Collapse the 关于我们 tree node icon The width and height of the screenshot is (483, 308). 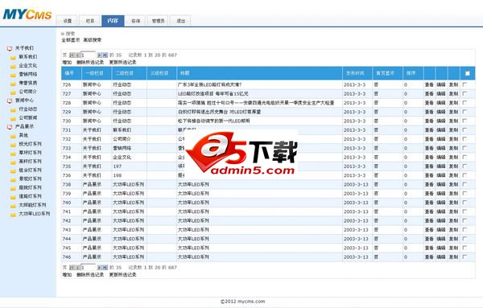coord(10,48)
